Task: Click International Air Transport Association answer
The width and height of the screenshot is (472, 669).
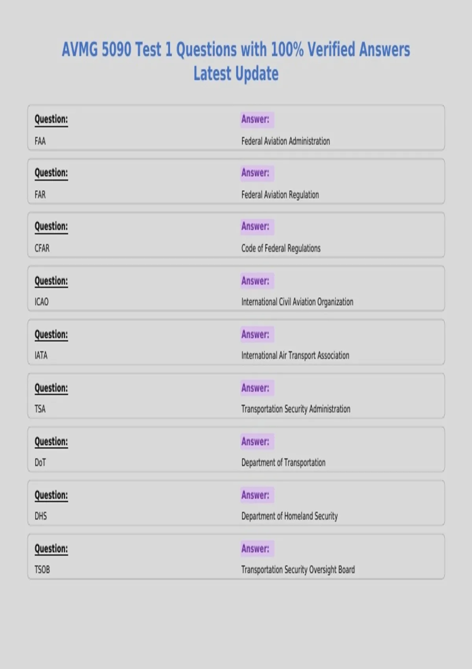Action: coord(295,355)
